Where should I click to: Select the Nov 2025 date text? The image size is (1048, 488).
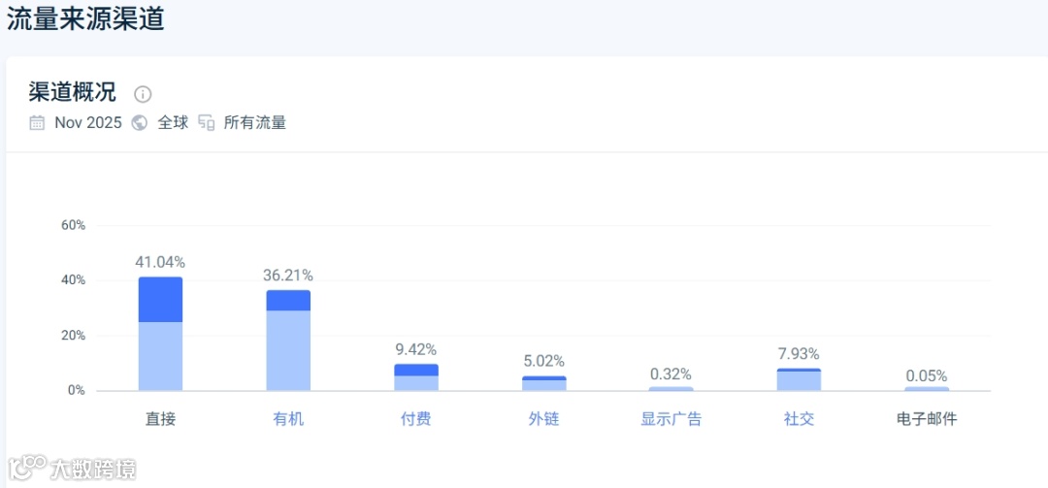88,123
